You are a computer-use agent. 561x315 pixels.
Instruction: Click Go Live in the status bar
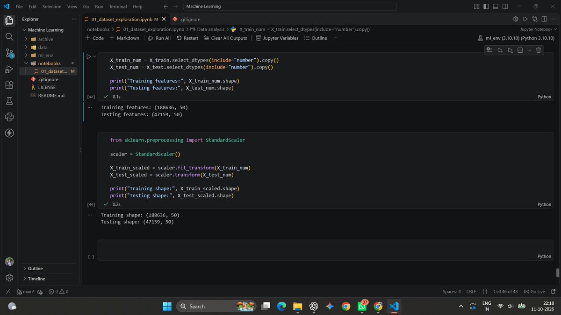pyautogui.click(x=534, y=291)
